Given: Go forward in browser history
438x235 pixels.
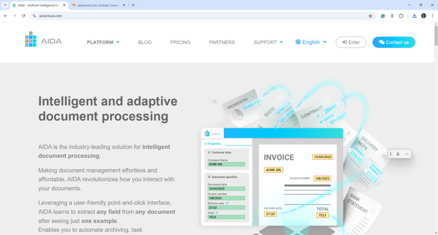Looking at the screenshot, I should click(15, 16).
